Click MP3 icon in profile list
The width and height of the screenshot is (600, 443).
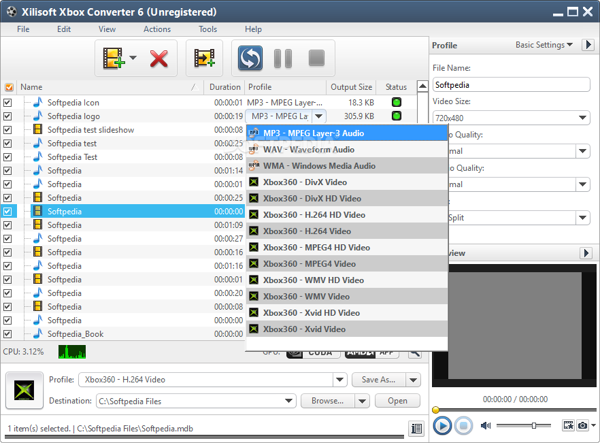pyautogui.click(x=253, y=133)
